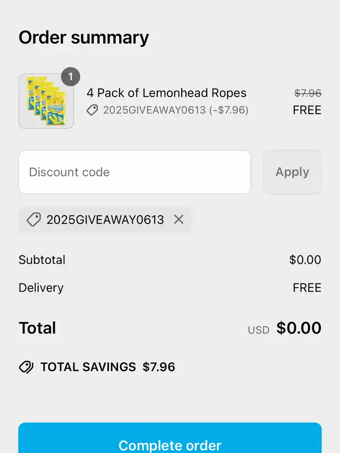Open the Lemonhead Ropes product thumbnail
This screenshot has height=453, width=340.
point(46,101)
